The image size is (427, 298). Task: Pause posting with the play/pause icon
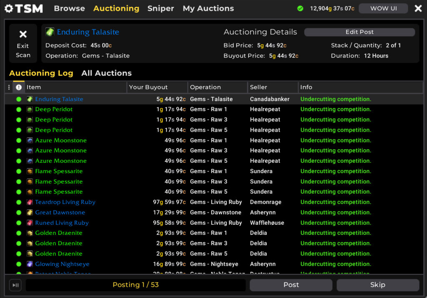point(15,285)
